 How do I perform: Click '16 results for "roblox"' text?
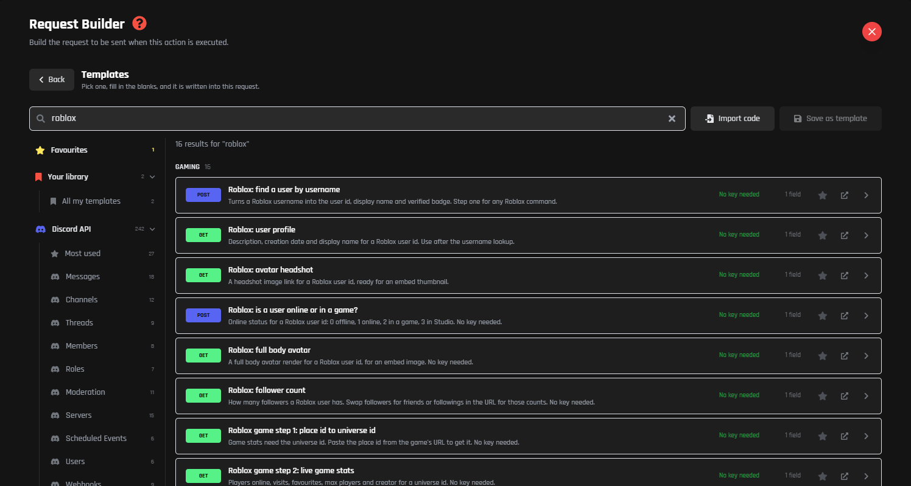212,144
